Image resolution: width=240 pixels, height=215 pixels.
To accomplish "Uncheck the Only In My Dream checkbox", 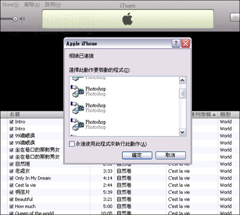I will [x=11, y=178].
